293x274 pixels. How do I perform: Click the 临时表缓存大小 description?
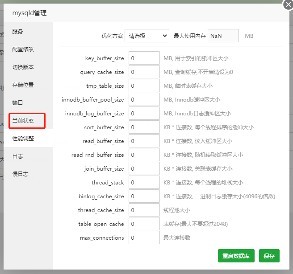(188, 86)
